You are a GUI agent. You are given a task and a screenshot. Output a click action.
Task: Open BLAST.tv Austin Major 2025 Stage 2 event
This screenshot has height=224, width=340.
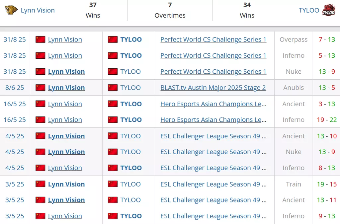pyautogui.click(x=213, y=88)
